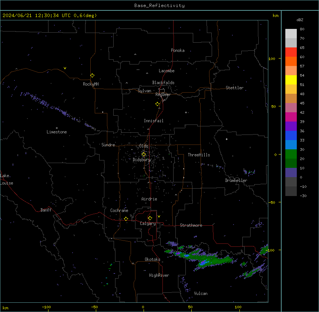Image resolution: width=319 pixels, height=312 pixels.
Task: Click the Base_Reflectivity title
Action: tap(159, 6)
